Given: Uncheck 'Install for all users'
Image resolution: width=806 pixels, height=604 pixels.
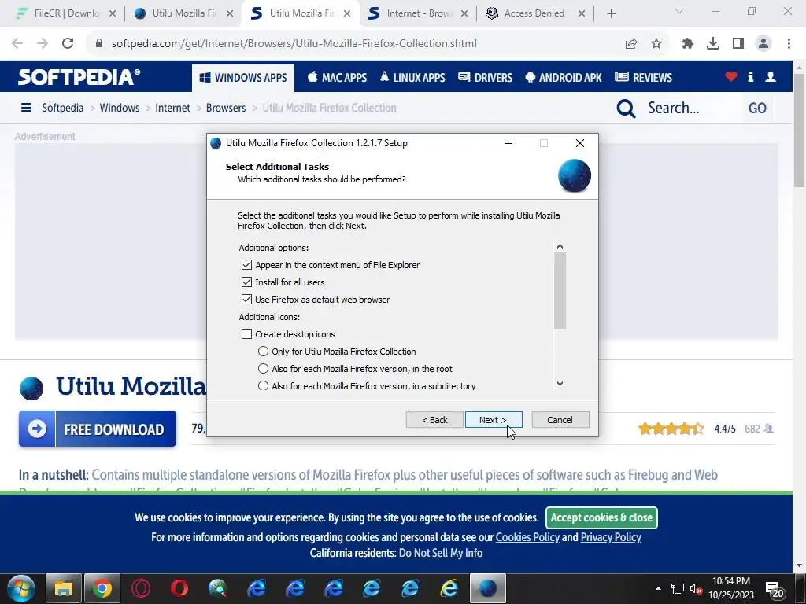Looking at the screenshot, I should [246, 282].
